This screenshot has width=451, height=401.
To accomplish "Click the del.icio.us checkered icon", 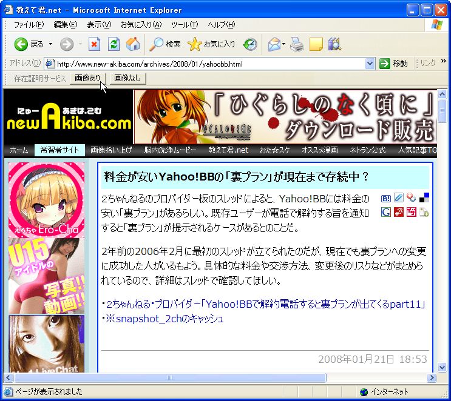I will pos(424,197).
